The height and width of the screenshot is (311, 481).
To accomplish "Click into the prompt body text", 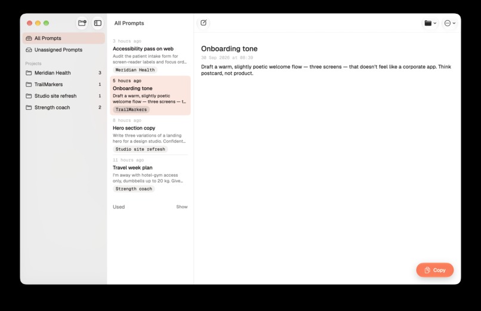I will [x=326, y=70].
